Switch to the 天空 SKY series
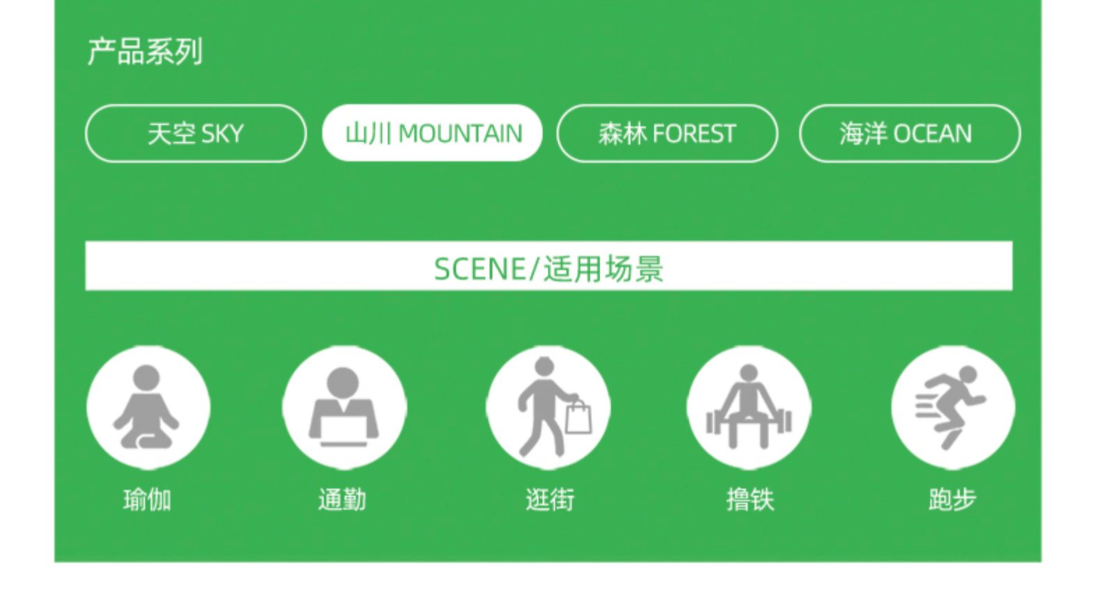 coord(196,133)
